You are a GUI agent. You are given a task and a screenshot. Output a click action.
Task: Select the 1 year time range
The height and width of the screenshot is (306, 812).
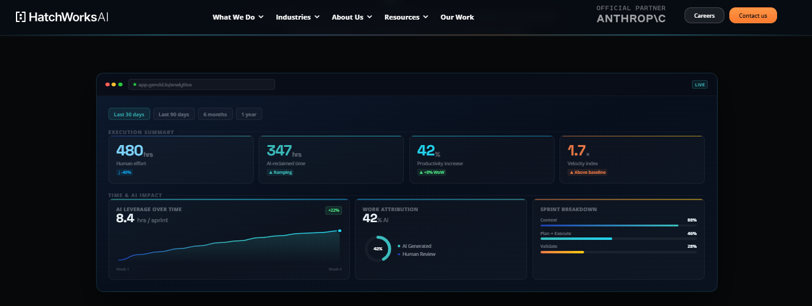[x=249, y=114]
